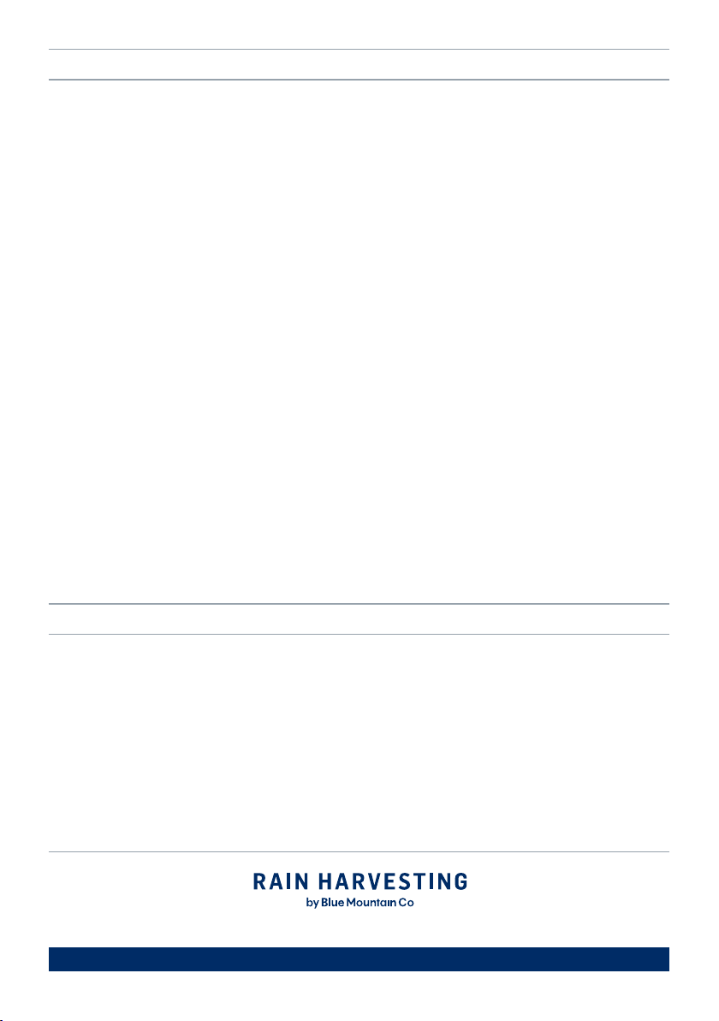This screenshot has height=1021, width=719.
Task: Click the word 'Blue' under the logo
Action: point(332,903)
